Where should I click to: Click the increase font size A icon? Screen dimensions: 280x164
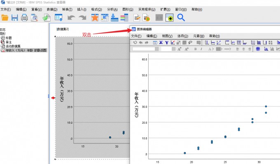coord(180,49)
